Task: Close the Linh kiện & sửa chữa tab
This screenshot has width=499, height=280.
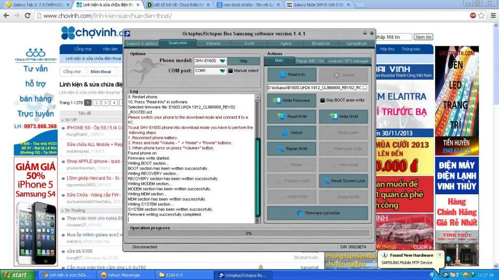Action: 138,5
